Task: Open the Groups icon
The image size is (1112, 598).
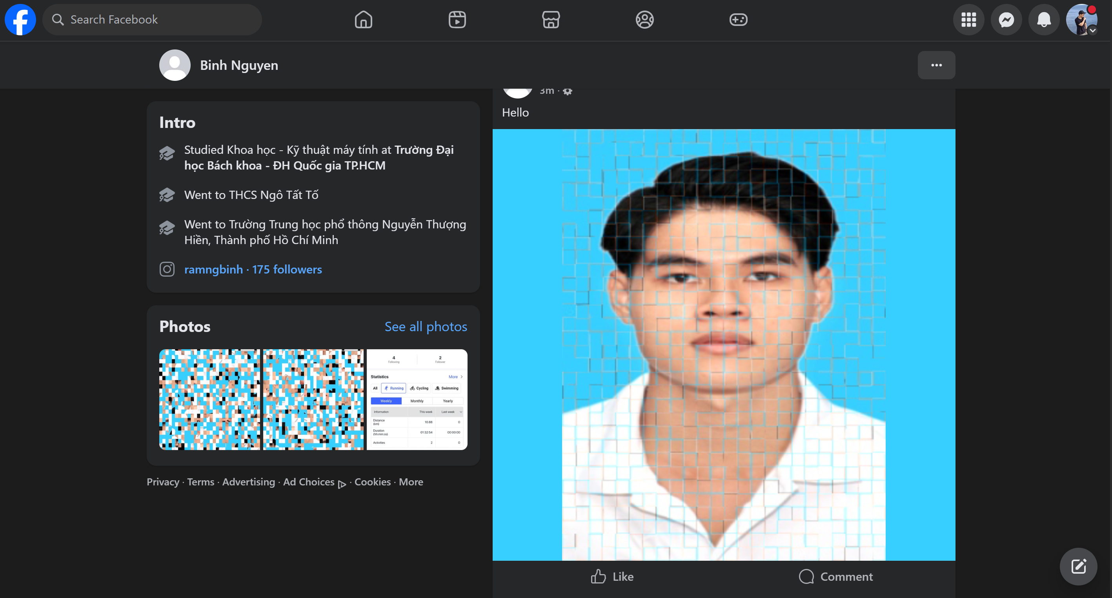Action: pyautogui.click(x=644, y=20)
